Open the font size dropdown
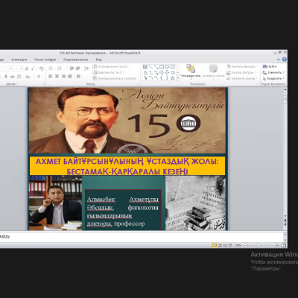 tap(22, 69)
